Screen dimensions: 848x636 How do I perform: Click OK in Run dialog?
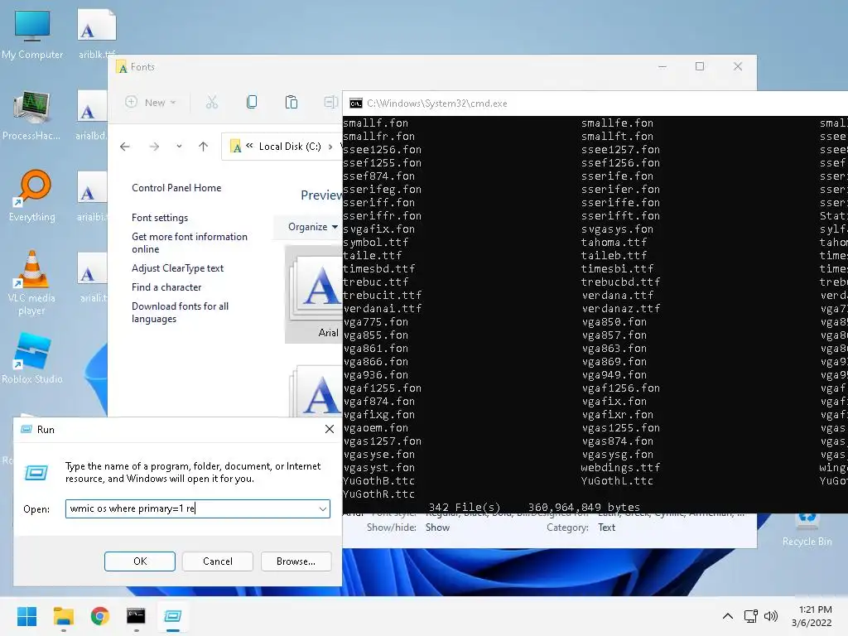140,561
